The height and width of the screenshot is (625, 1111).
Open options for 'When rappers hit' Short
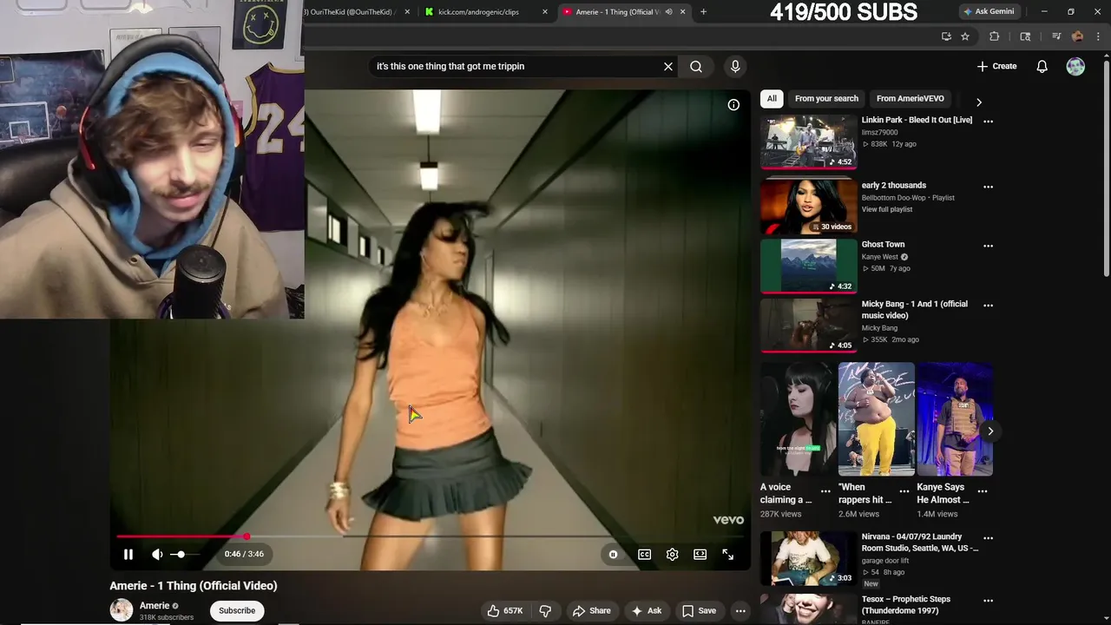pyautogui.click(x=904, y=491)
